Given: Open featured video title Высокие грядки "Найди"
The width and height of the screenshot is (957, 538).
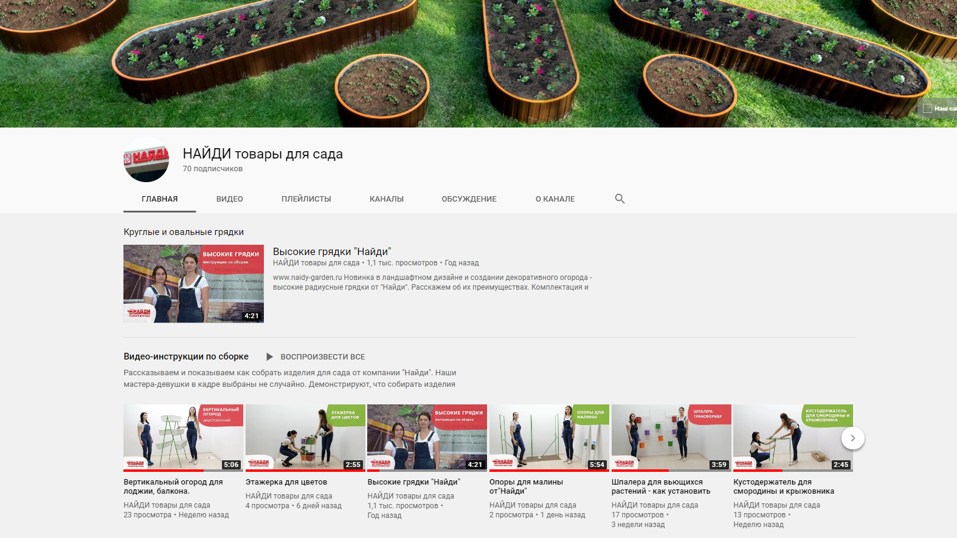Looking at the screenshot, I should point(331,251).
